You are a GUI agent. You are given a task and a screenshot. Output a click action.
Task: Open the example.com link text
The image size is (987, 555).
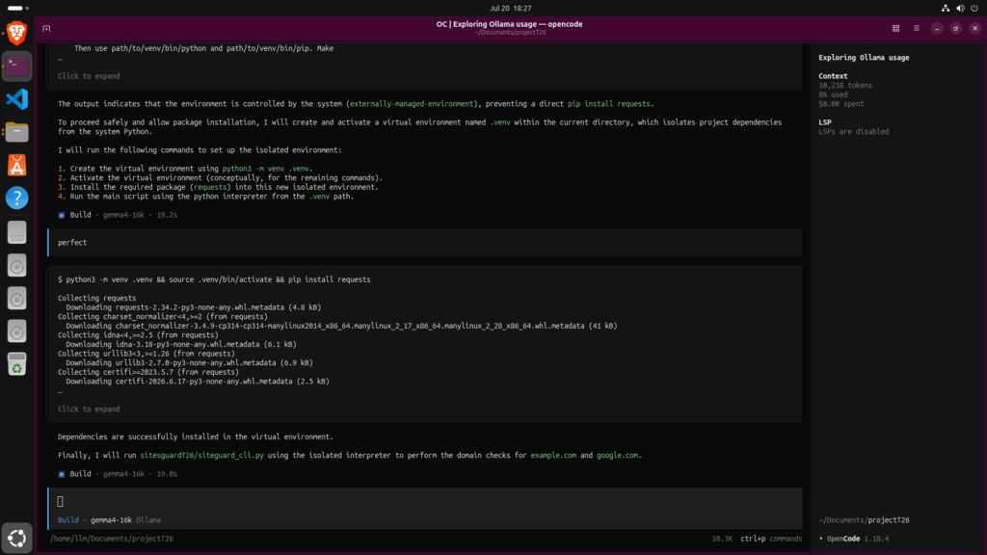(x=553, y=456)
